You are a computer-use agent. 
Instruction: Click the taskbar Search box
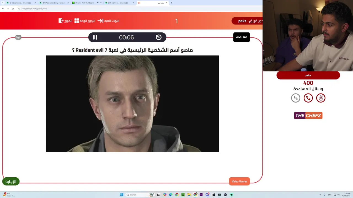(140, 195)
